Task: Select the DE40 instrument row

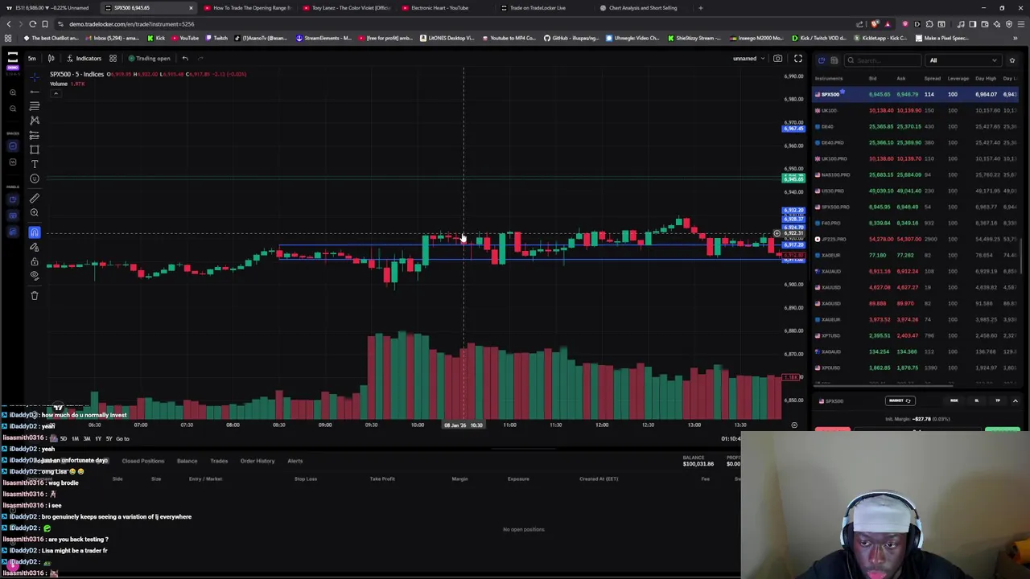Action: pos(916,126)
